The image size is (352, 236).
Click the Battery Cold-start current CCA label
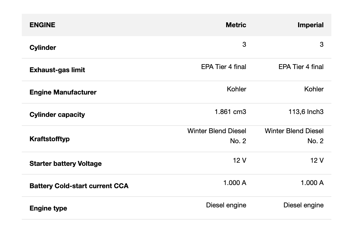79,186
